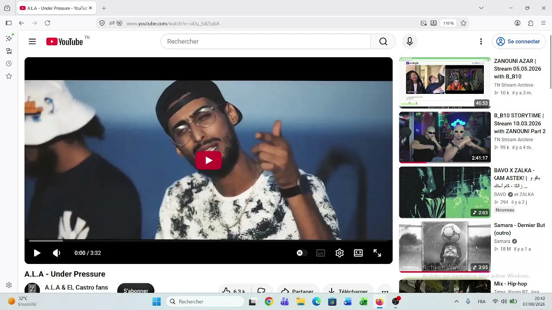Open bookmarks star in the sidebar
Viewport: 552px width, 310px height.
9,76
